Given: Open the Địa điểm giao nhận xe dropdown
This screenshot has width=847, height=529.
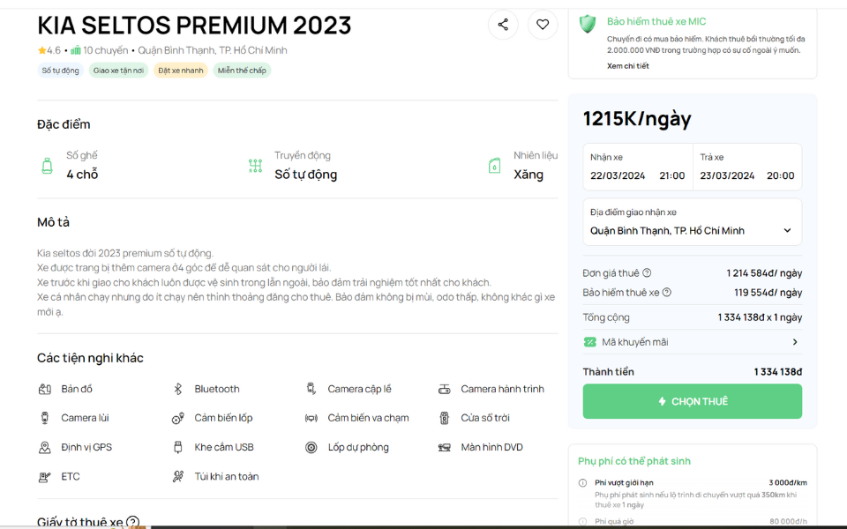Looking at the screenshot, I should coord(692,222).
